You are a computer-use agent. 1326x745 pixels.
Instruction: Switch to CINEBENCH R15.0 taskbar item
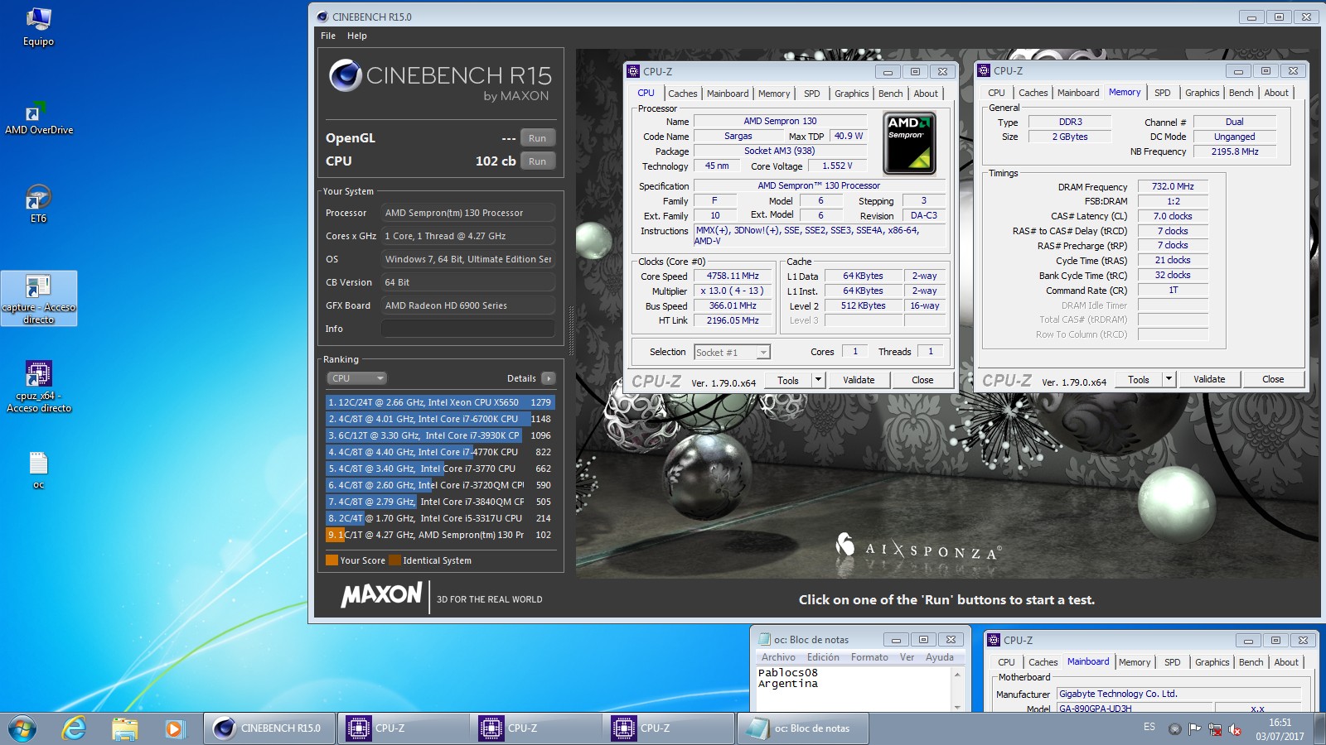coord(269,728)
